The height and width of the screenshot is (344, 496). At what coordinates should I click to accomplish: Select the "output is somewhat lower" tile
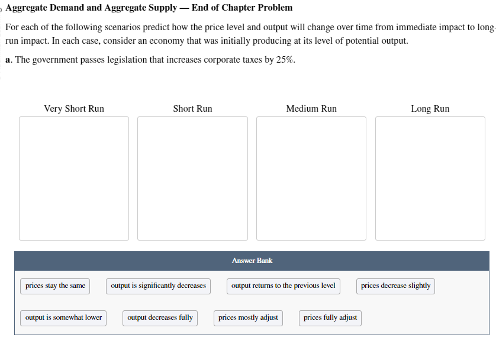63,318
